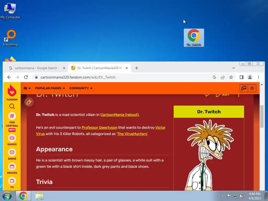Show hidden system tray icons
The height and width of the screenshot is (201, 268).
(222, 196)
